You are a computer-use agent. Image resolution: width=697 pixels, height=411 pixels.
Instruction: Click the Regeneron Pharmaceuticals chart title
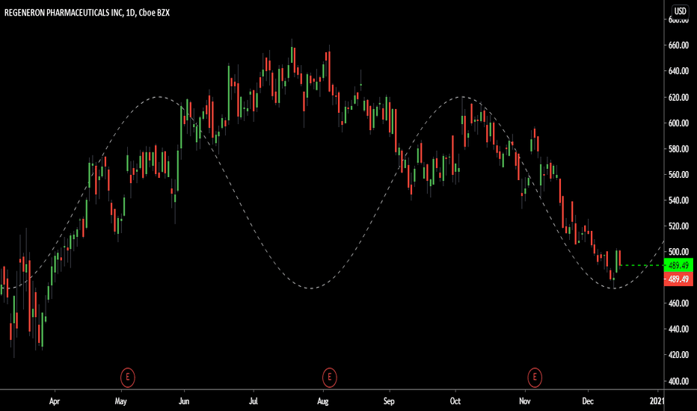pyautogui.click(x=87, y=13)
